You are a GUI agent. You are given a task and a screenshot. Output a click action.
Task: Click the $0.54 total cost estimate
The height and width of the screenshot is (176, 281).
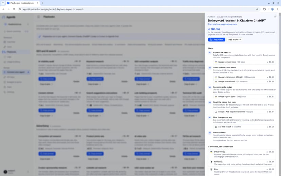point(214,29)
